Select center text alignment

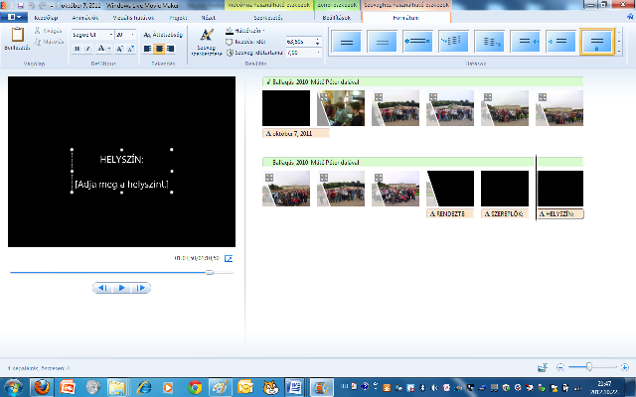(x=160, y=48)
